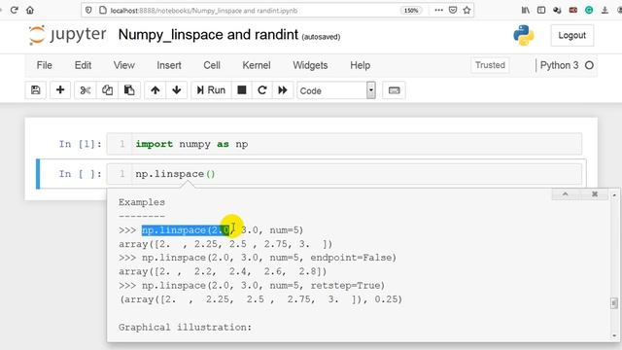Open the Insert menu
The image size is (622, 350).
(168, 65)
